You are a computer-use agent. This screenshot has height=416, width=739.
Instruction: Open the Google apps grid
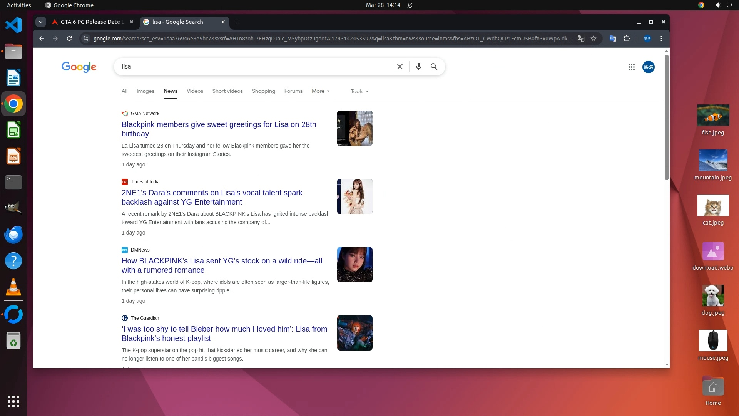[631, 67]
